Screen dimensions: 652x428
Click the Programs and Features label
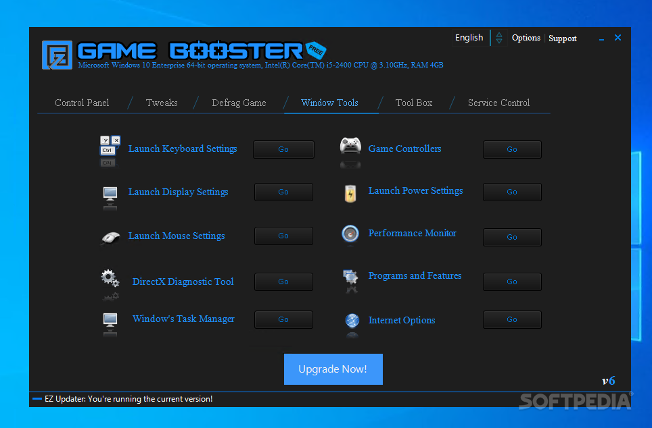coord(415,275)
